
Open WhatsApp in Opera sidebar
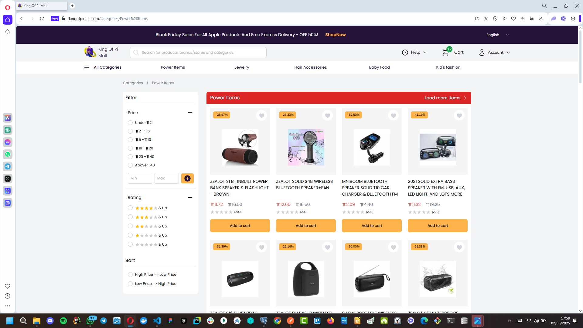click(8, 154)
